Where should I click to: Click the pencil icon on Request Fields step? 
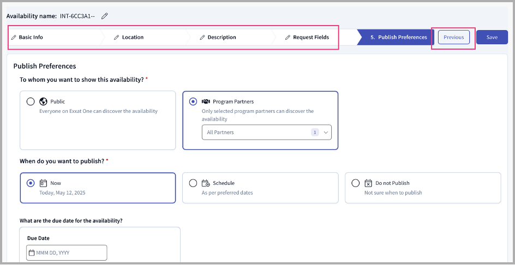288,38
